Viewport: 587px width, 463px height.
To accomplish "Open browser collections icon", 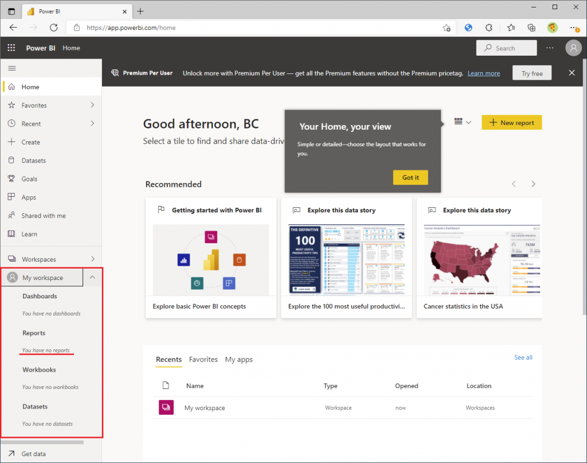I will click(x=531, y=28).
